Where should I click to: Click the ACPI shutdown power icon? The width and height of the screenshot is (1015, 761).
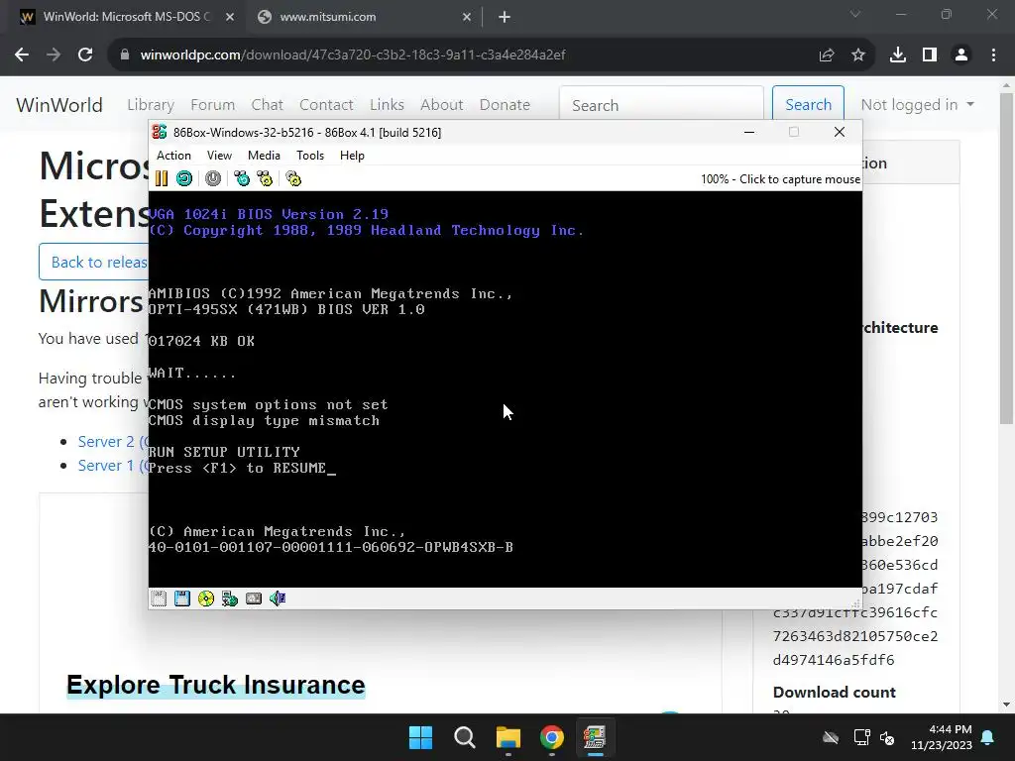coord(213,178)
